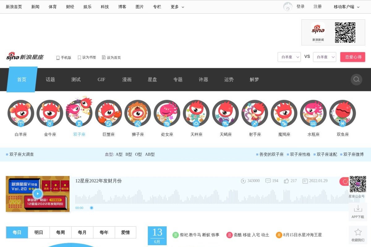This screenshot has width=371, height=247.
Task: Open the 首页 nav tab
Action: [22, 79]
